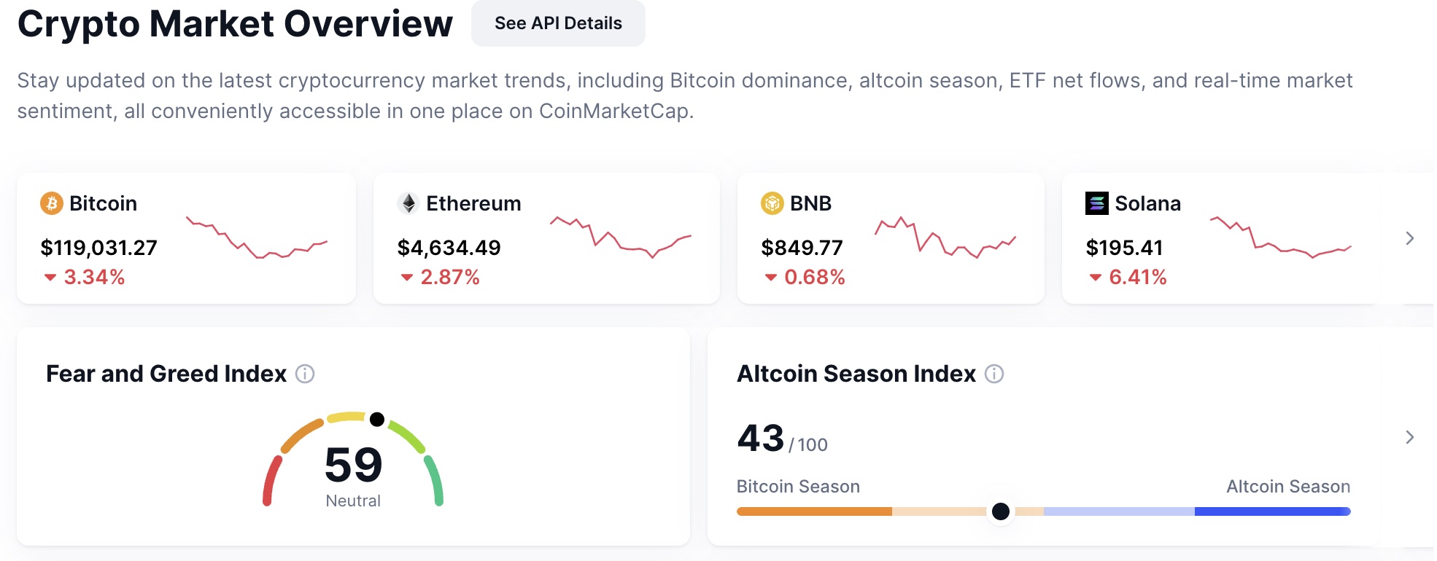Click the BNB coin logo icon
Screen dimensions: 1437x561
[772, 203]
